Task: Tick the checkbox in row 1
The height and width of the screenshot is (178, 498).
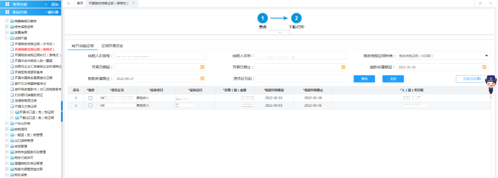Action: (90, 98)
